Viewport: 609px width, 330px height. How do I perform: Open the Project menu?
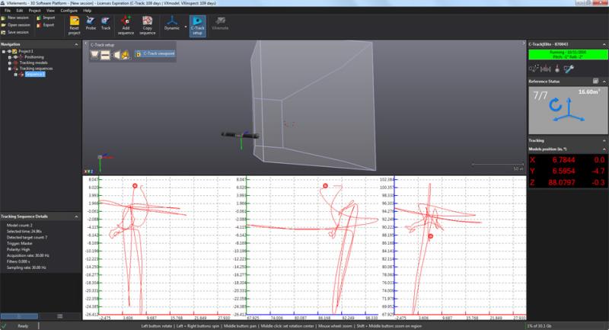click(x=35, y=11)
